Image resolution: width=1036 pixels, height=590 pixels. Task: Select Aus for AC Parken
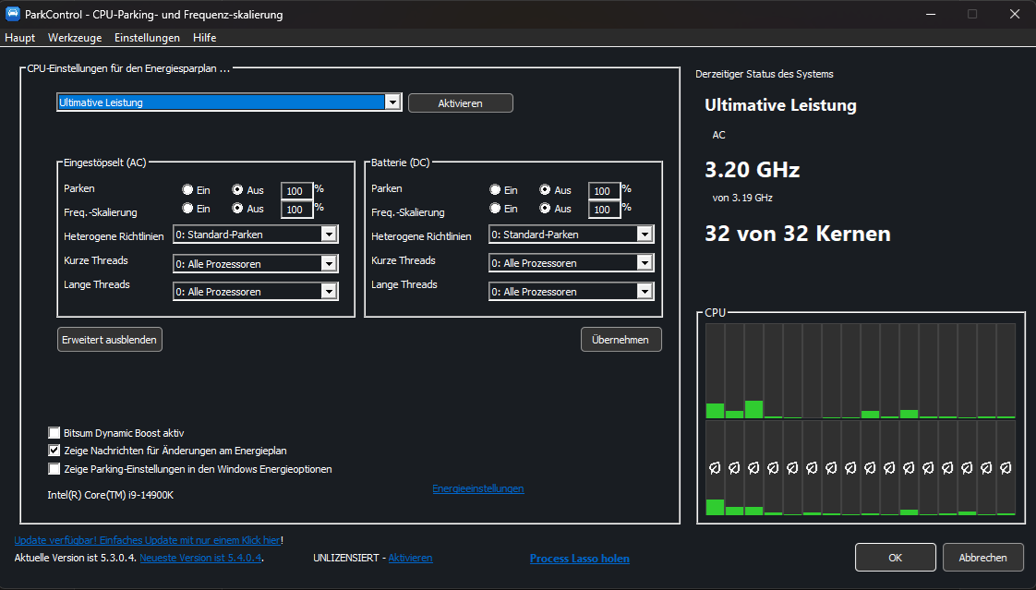tap(237, 189)
